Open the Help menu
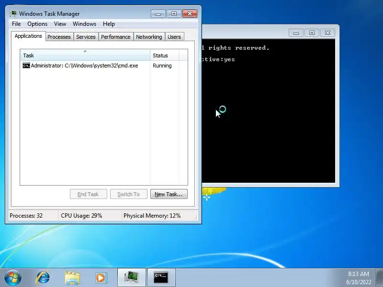The image size is (383, 287). click(x=109, y=24)
